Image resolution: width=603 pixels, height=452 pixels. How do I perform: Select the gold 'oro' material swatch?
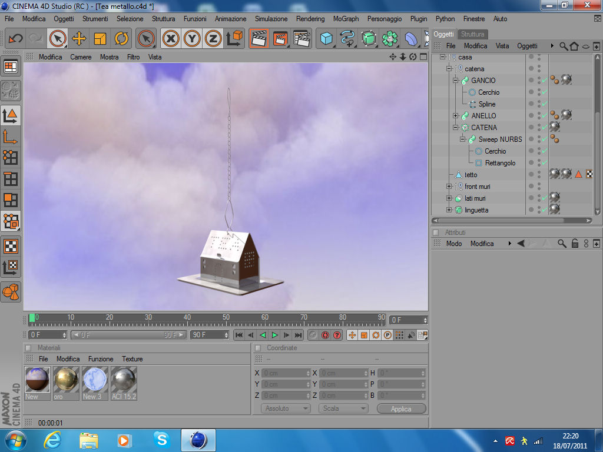pyautogui.click(x=66, y=380)
